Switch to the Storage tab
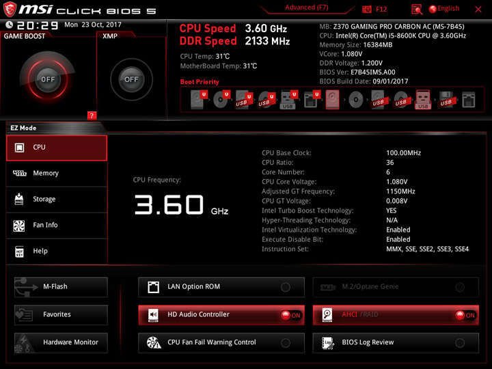The image size is (492, 369). (57, 200)
